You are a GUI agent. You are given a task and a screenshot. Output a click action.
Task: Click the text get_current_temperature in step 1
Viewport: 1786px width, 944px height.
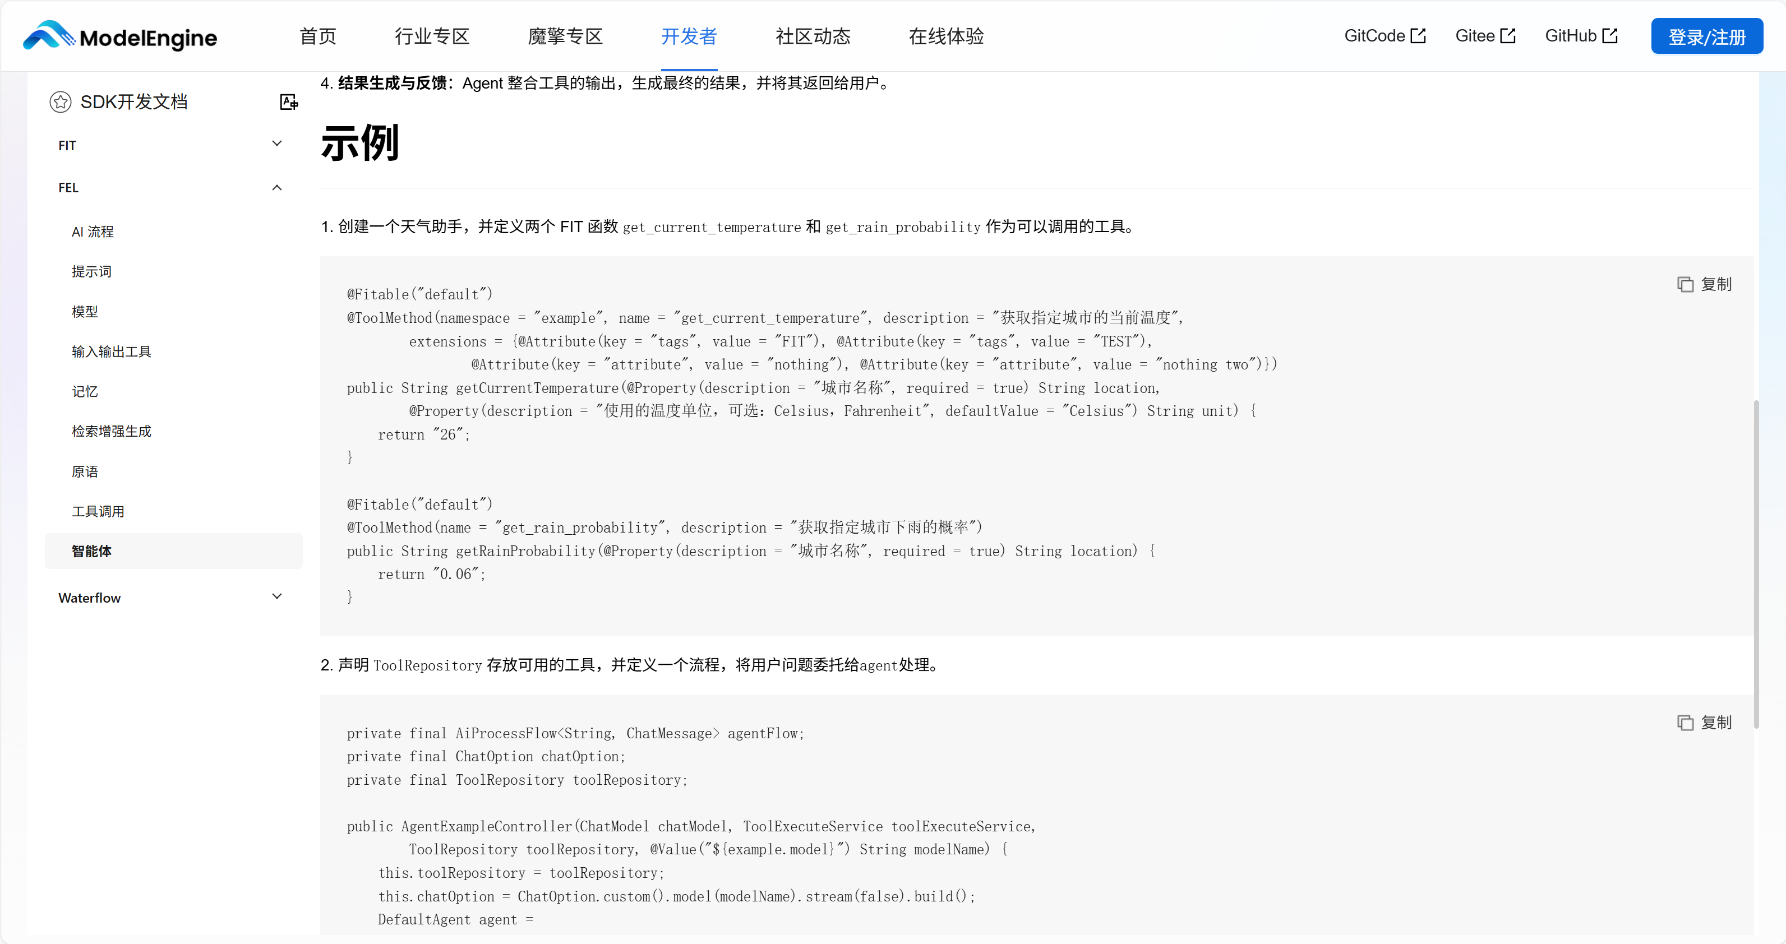pyautogui.click(x=712, y=226)
